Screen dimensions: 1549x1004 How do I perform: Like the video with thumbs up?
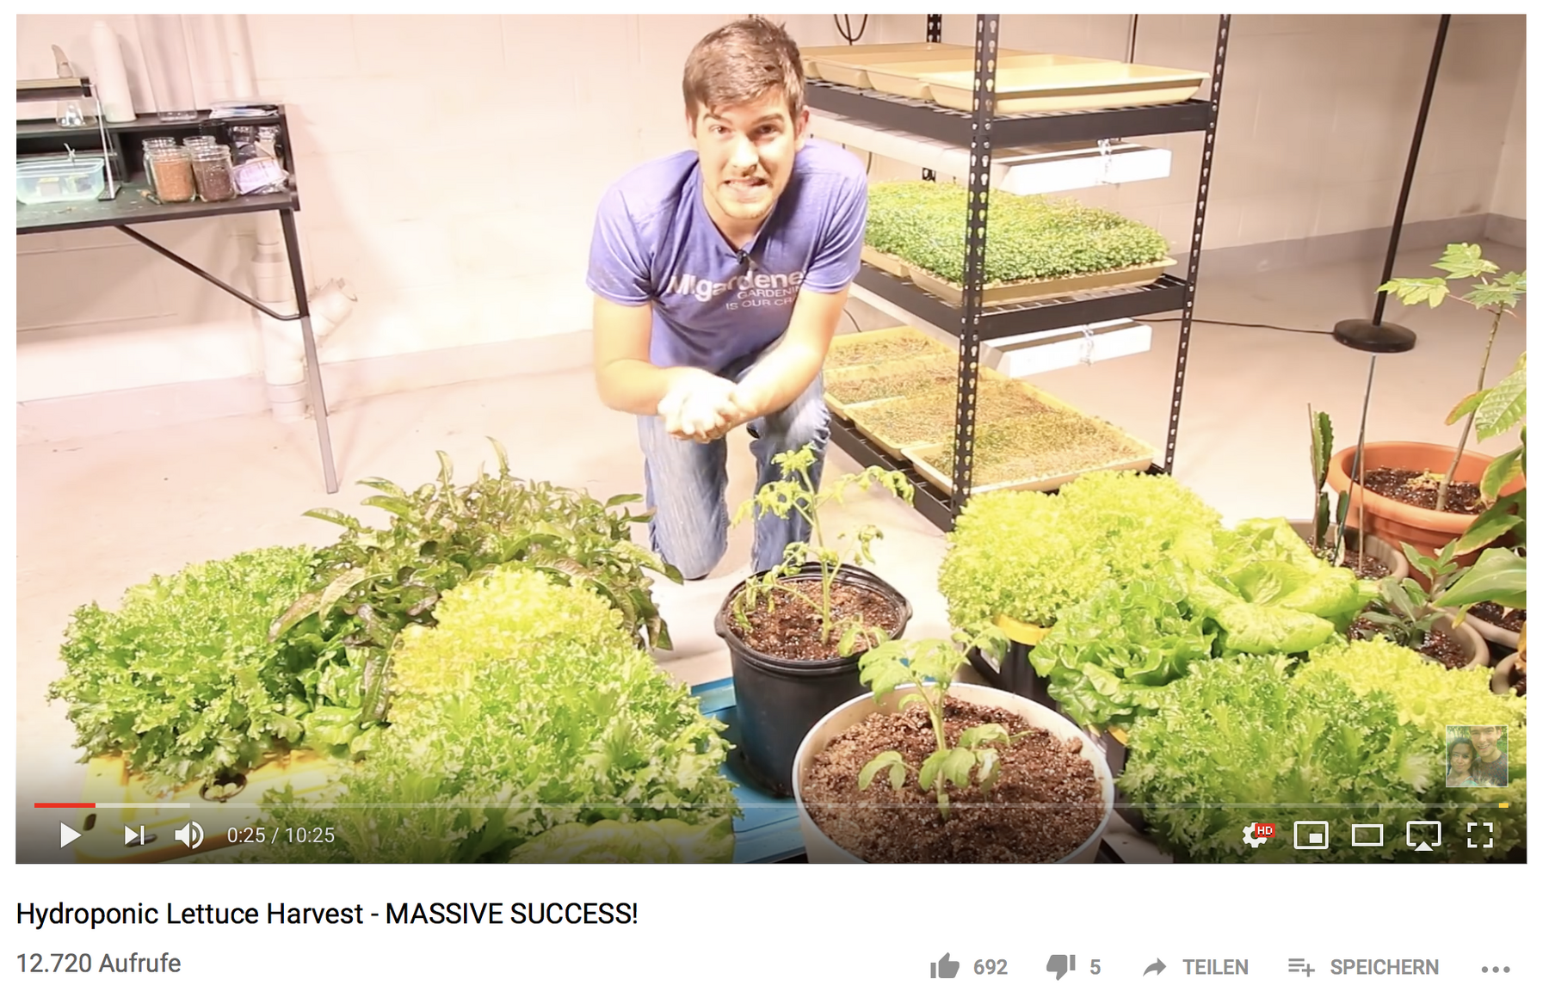point(945,966)
